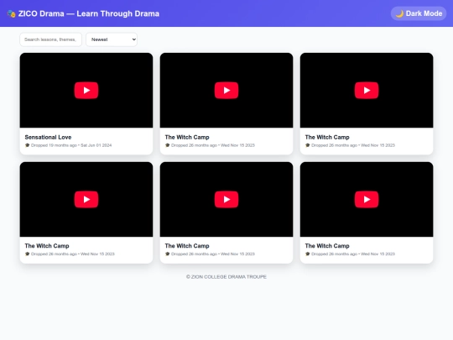
Task: Select The Witch Camp title in bottom-row left card
Action: pyautogui.click(x=47, y=246)
